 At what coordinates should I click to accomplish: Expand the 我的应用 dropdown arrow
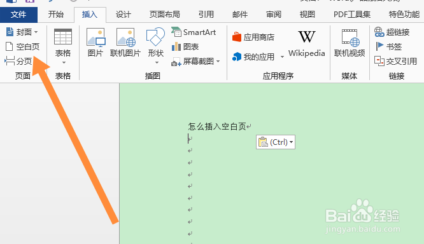[282, 57]
